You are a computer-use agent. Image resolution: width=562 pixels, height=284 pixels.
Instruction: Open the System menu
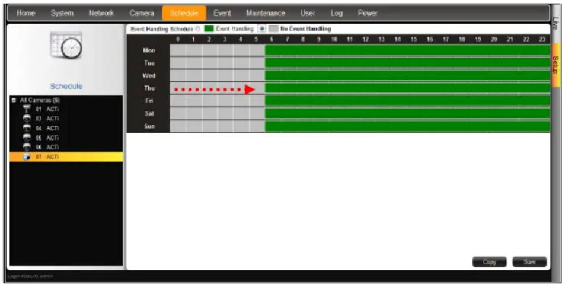click(62, 13)
